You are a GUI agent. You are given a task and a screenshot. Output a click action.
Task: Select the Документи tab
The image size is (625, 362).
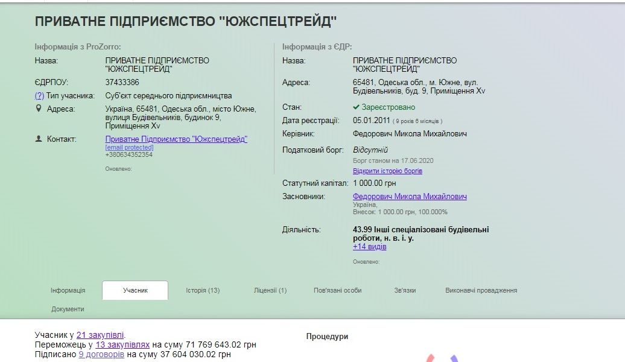tap(68, 309)
